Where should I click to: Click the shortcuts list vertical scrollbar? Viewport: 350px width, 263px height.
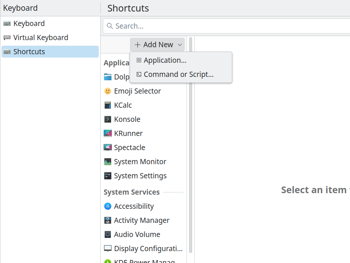(x=190, y=145)
